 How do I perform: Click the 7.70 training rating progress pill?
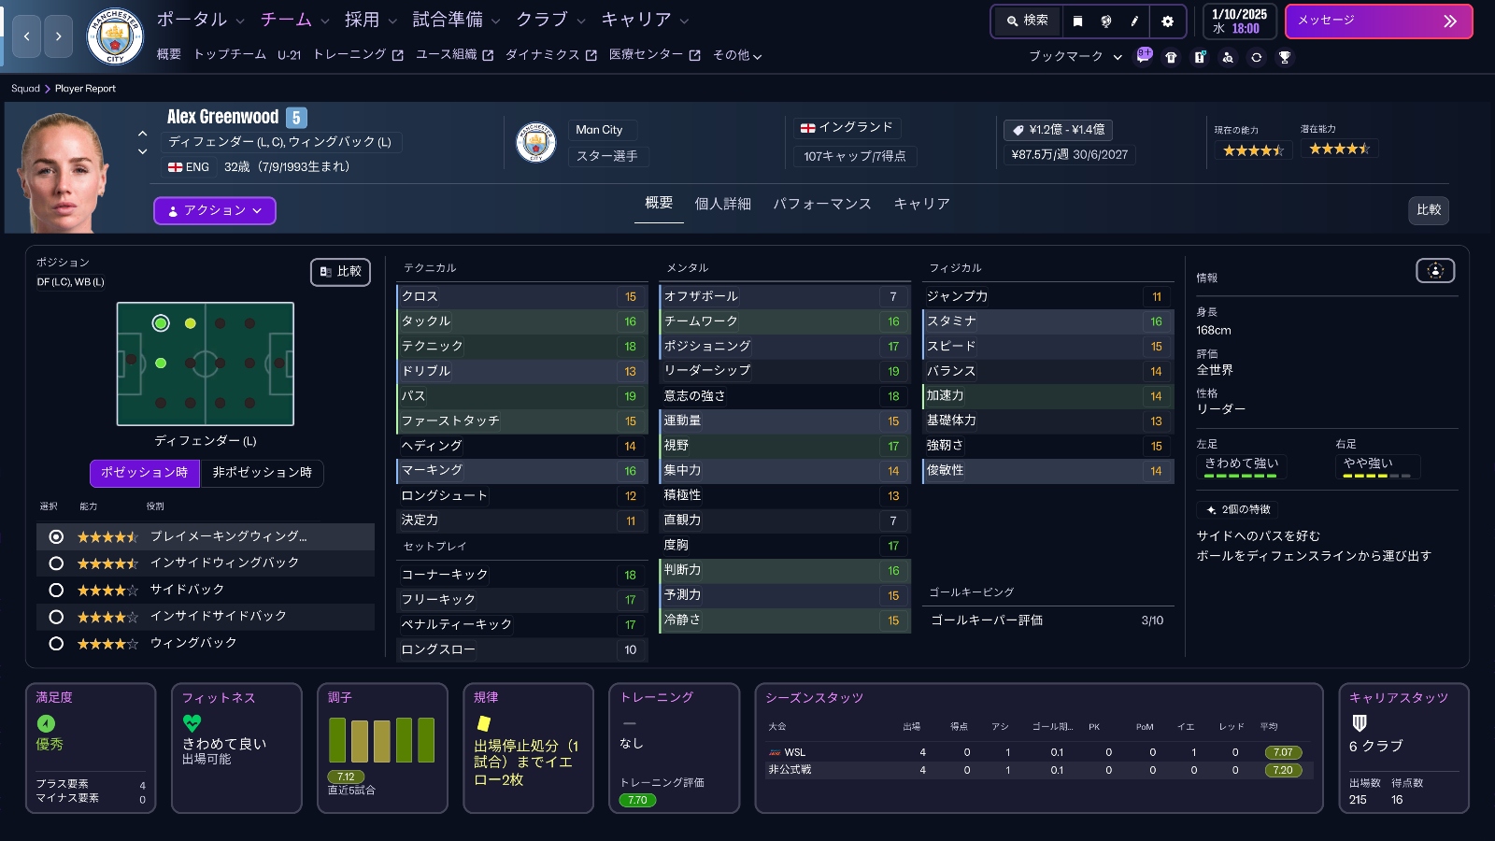click(637, 800)
